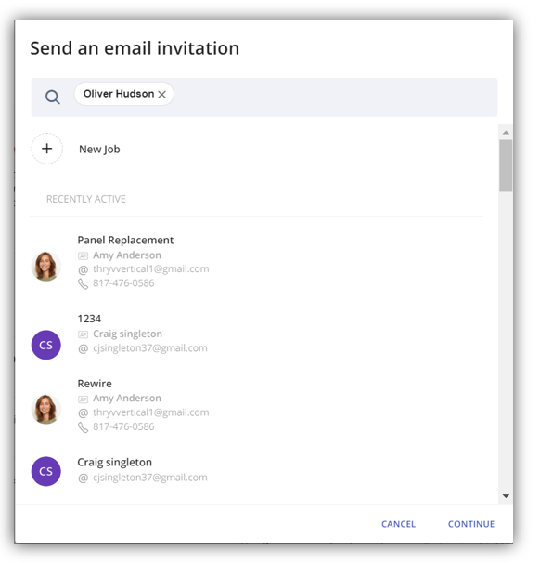This screenshot has height=563, width=540.
Task: Click inside the recipient search field
Action: click(333, 98)
